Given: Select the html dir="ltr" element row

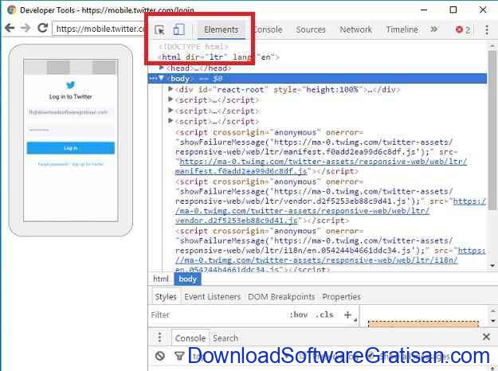Looking at the screenshot, I should point(219,57).
